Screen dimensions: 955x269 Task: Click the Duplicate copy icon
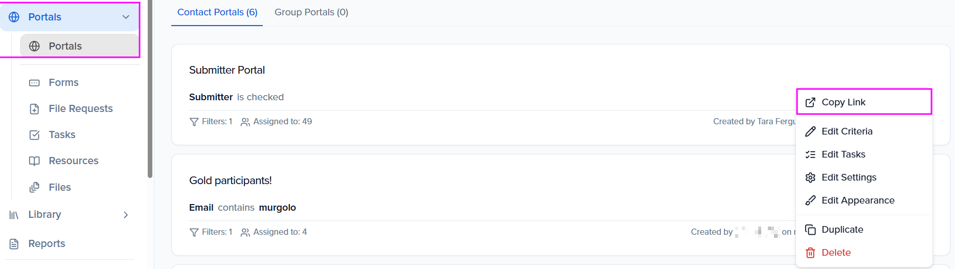click(810, 230)
